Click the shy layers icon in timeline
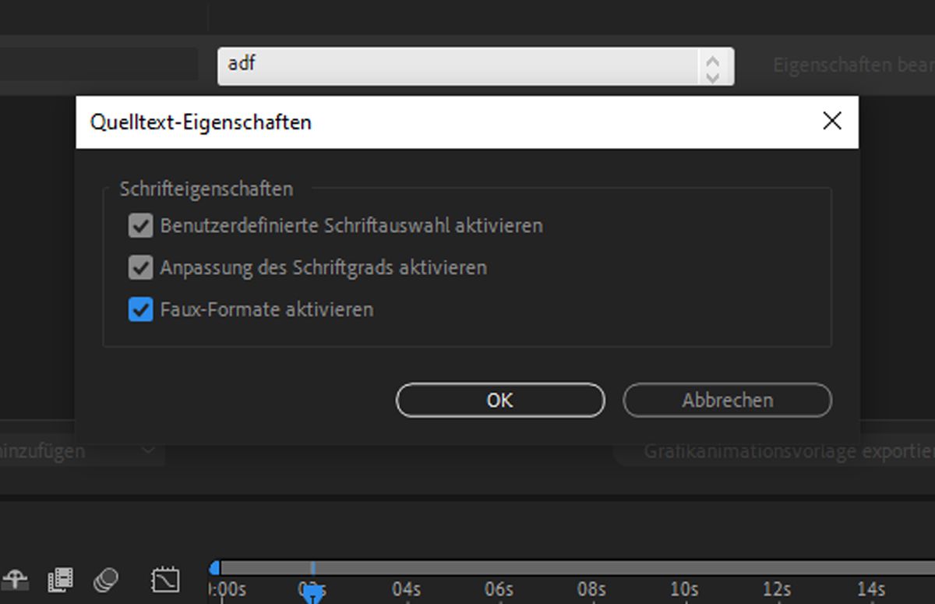The width and height of the screenshot is (935, 604). [x=16, y=579]
